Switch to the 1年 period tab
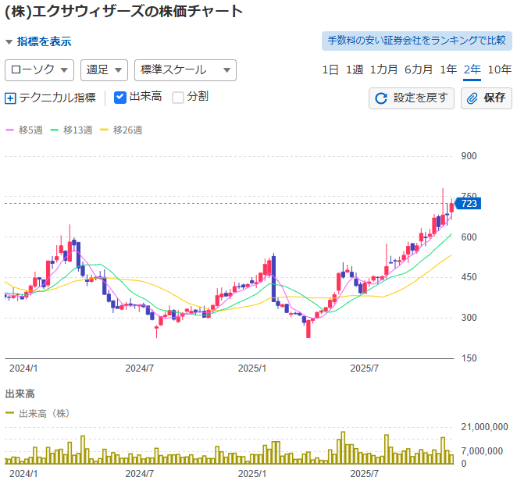This screenshot has width=517, height=477. (448, 69)
